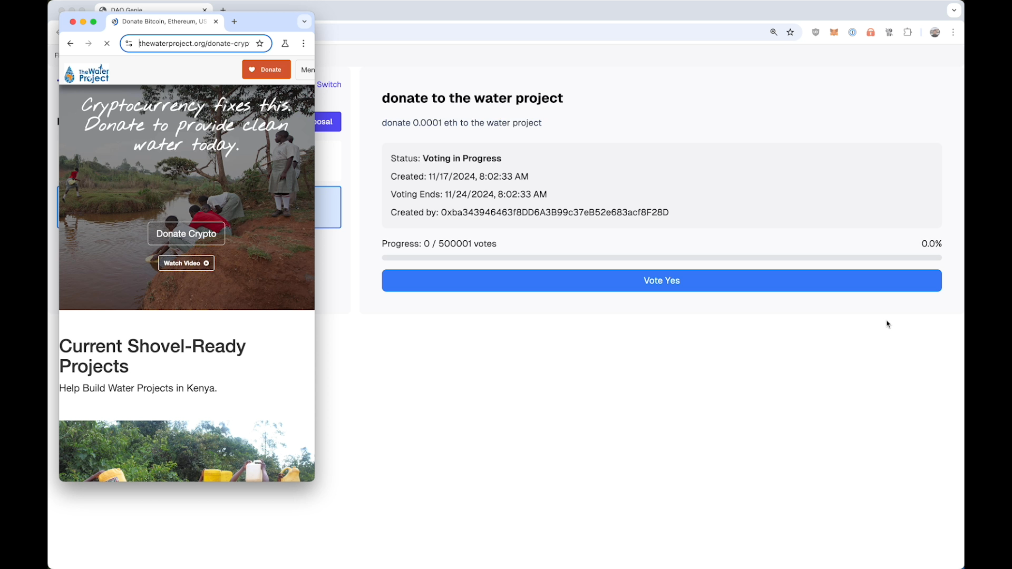The width and height of the screenshot is (1012, 569).
Task: Click the Progress: 0 / 500001 votes text
Action: coord(439,243)
